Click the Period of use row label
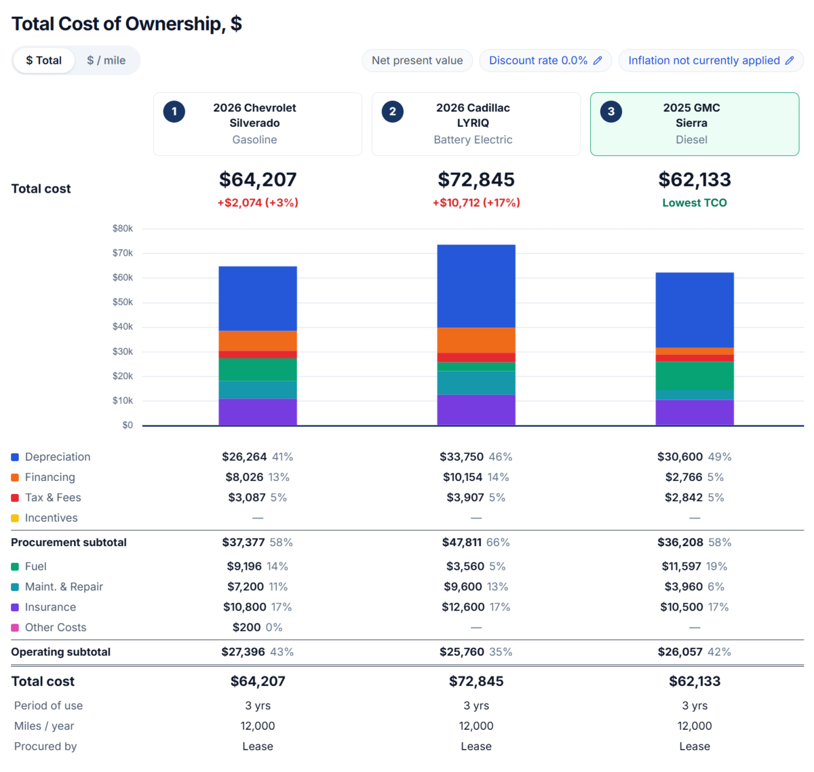This screenshot has width=814, height=772. (48, 706)
